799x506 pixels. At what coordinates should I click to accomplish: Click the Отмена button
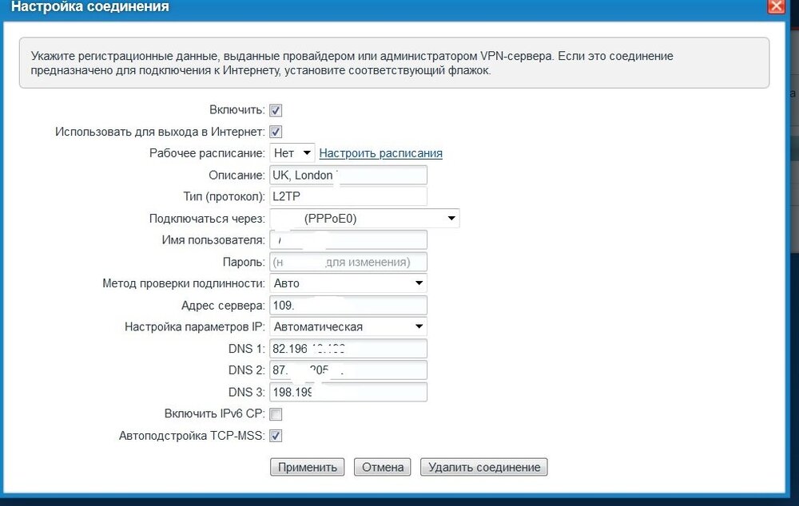pos(382,468)
